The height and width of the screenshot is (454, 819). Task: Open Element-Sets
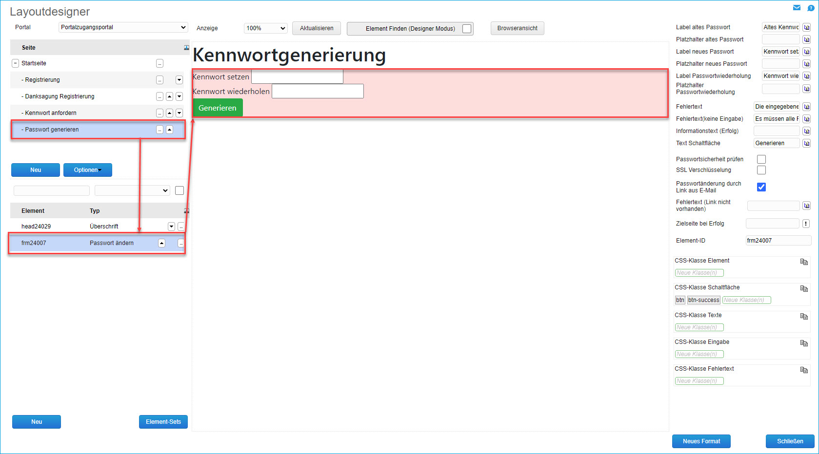click(163, 422)
